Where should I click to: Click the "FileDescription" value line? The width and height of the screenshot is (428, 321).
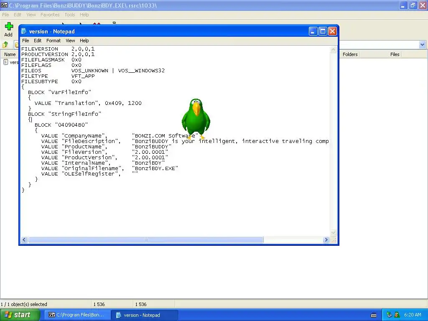point(185,141)
